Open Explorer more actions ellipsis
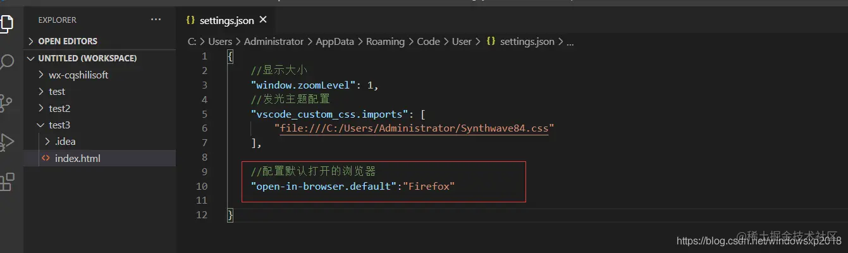Image resolution: width=848 pixels, height=253 pixels. tap(156, 20)
